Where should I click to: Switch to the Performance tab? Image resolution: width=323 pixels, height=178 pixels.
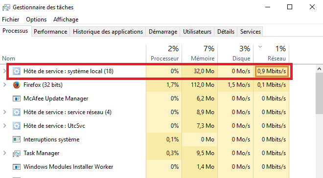[x=50, y=32]
